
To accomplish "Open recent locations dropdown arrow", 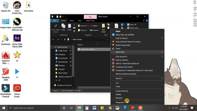I will coord(62,39).
